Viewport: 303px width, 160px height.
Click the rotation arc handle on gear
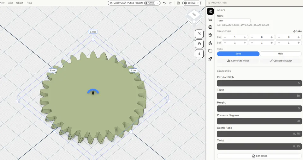93,91
